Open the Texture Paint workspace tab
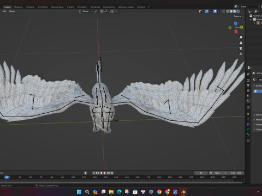This screenshot has width=262, height=196. click(x=57, y=7)
